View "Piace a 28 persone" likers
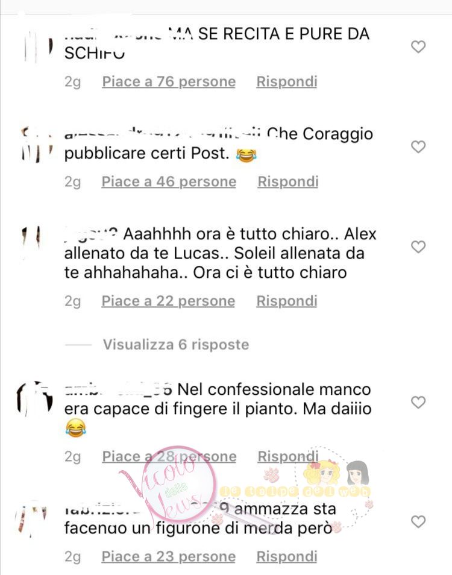The height and width of the screenshot is (575, 452). [x=169, y=456]
